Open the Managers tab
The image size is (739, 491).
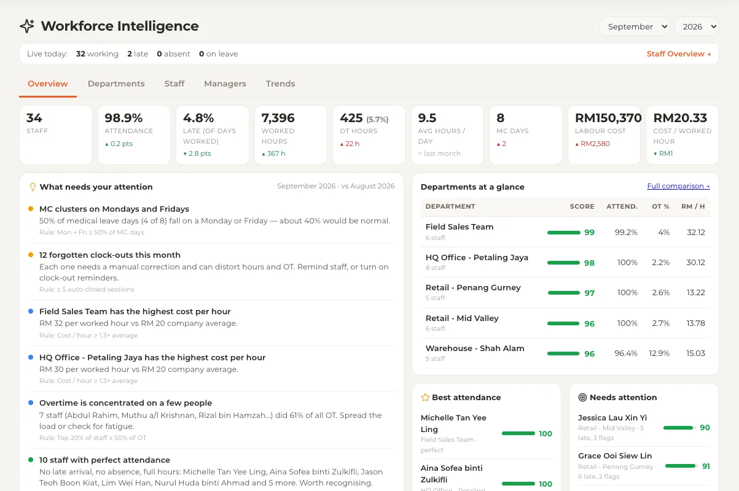tap(225, 84)
